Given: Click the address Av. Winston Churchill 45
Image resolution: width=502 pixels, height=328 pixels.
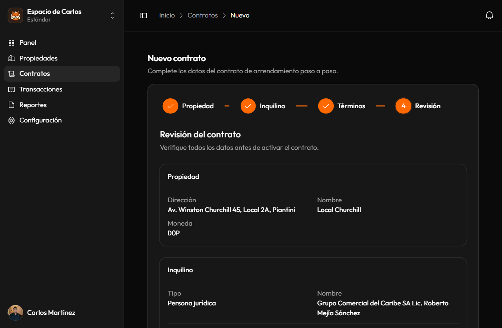Looking at the screenshot, I should click(x=232, y=210).
